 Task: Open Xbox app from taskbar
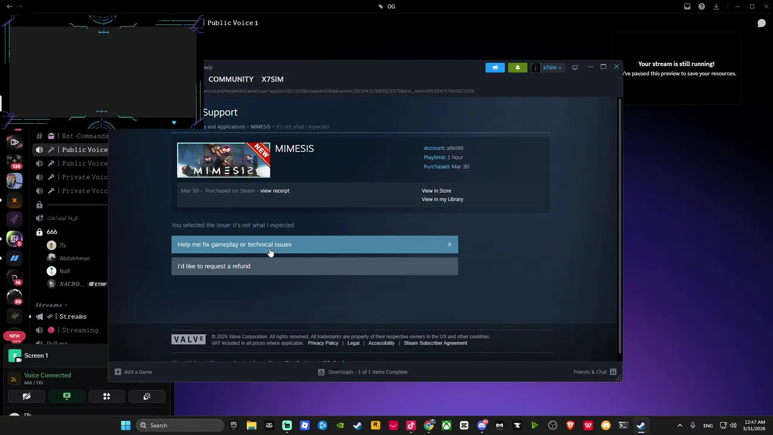(x=446, y=425)
